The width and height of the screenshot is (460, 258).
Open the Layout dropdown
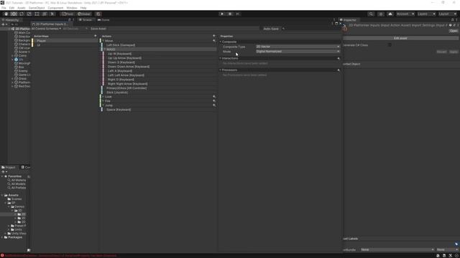(x=448, y=14)
